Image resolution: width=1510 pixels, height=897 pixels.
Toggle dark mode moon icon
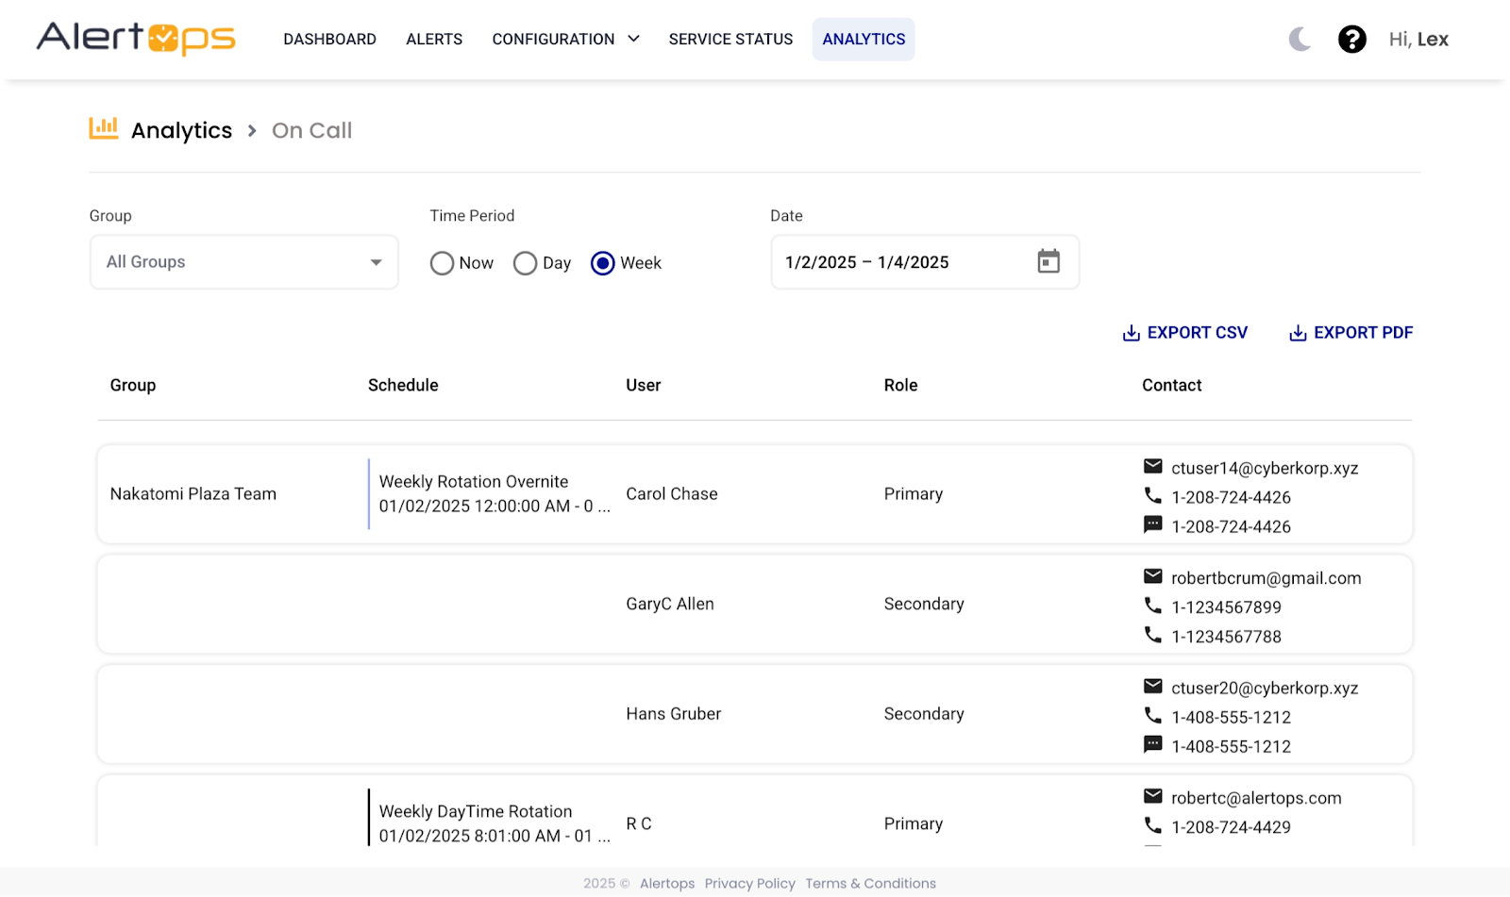point(1300,39)
